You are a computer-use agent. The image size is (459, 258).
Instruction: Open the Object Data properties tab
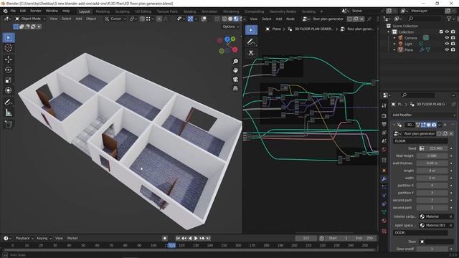(384, 212)
